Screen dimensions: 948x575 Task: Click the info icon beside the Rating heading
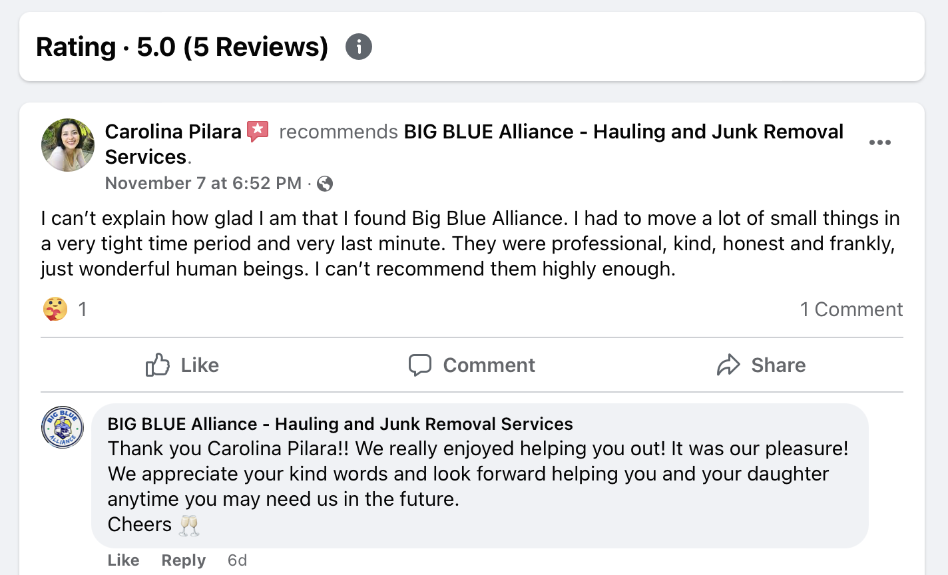click(x=359, y=47)
